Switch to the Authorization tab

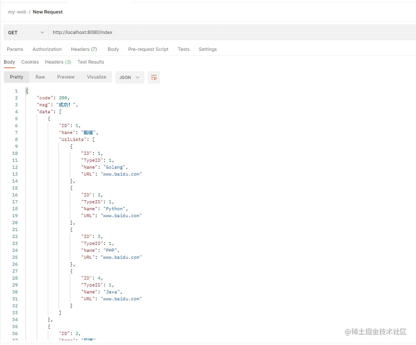coord(47,49)
